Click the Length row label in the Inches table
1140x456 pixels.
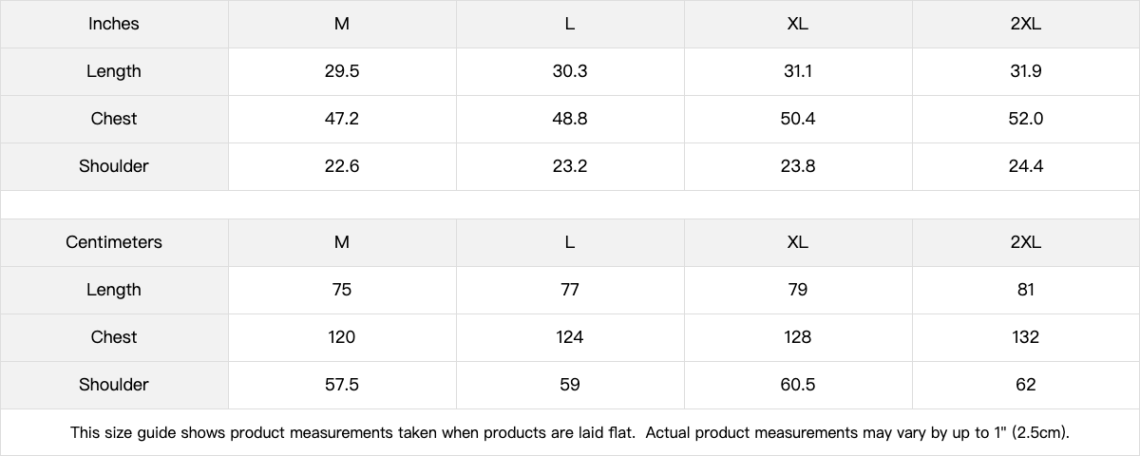click(x=114, y=71)
